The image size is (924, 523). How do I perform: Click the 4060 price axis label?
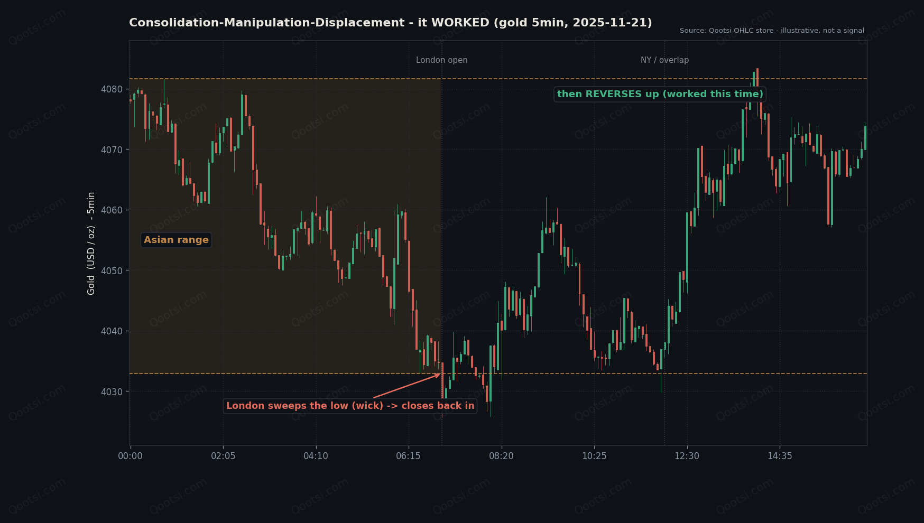click(x=112, y=210)
